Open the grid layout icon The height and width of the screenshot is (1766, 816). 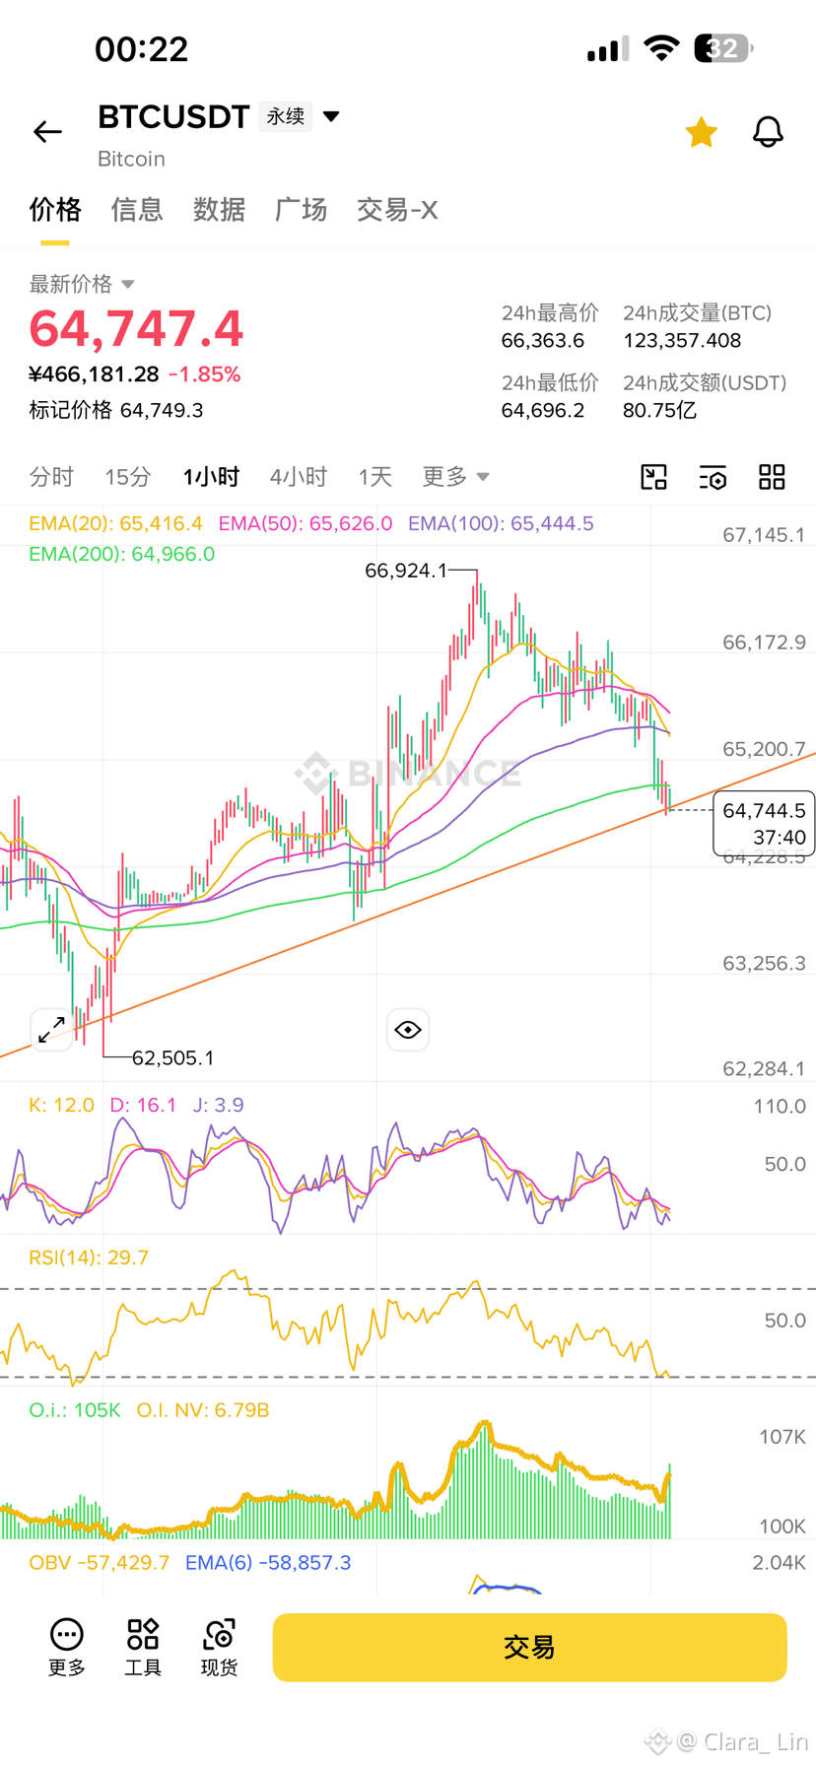(772, 477)
